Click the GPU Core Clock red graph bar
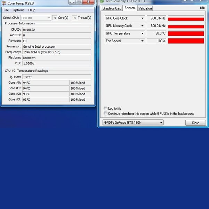This screenshot has width=209, height=209. (186, 19)
